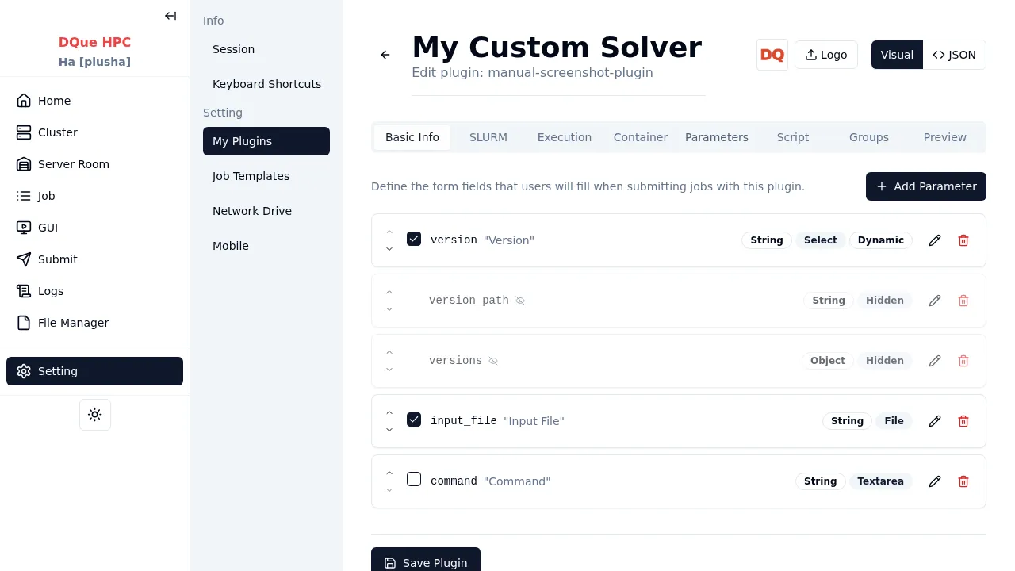Open the Container tab
Screen dimensions: 1015x571
[x=640, y=137]
